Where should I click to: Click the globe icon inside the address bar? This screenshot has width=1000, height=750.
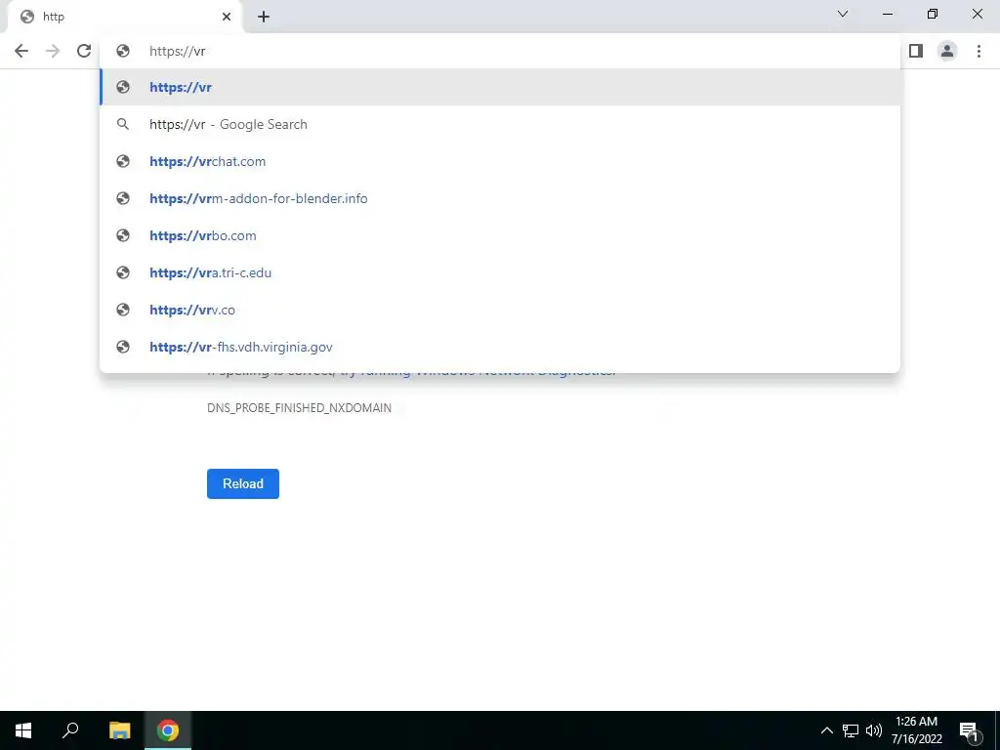pyautogui.click(x=123, y=51)
